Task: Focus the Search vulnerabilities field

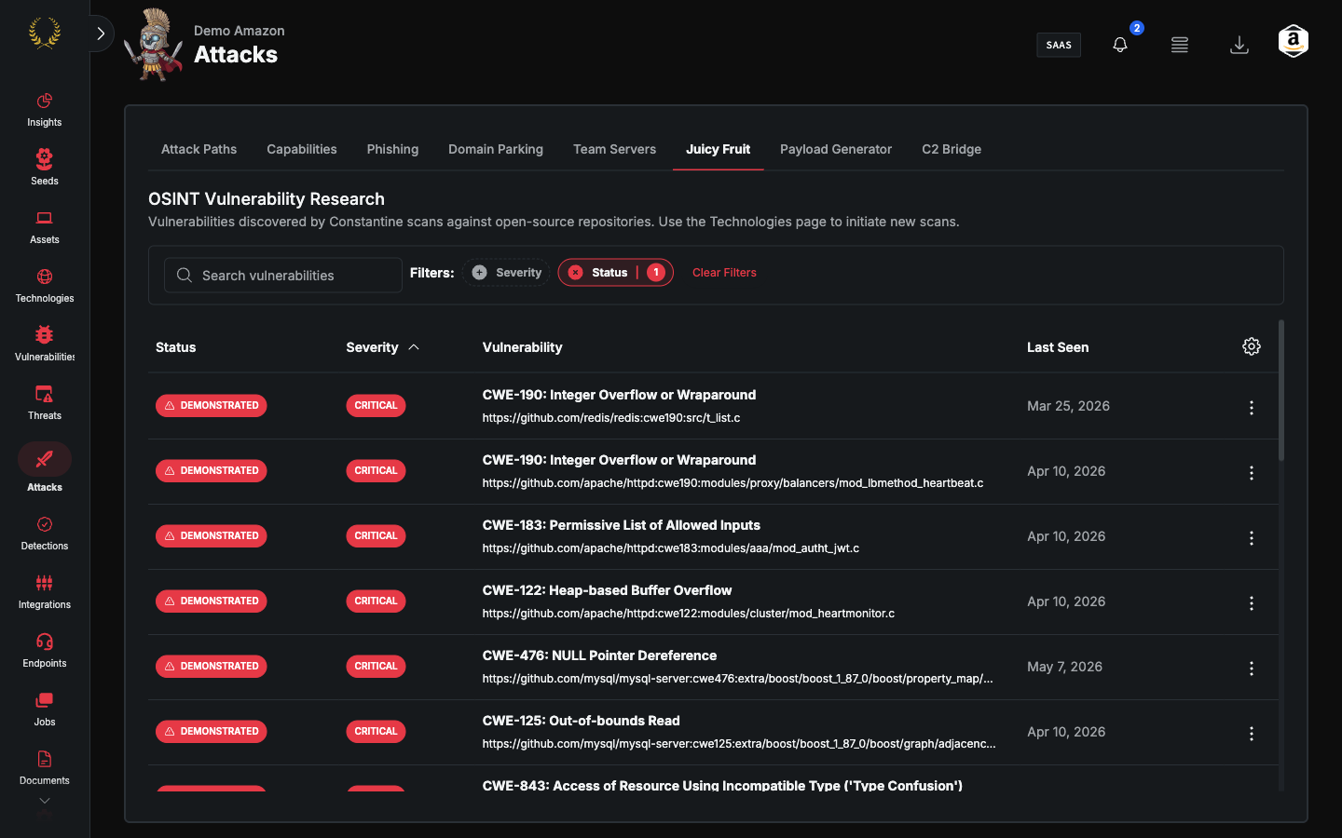Action: 283,275
